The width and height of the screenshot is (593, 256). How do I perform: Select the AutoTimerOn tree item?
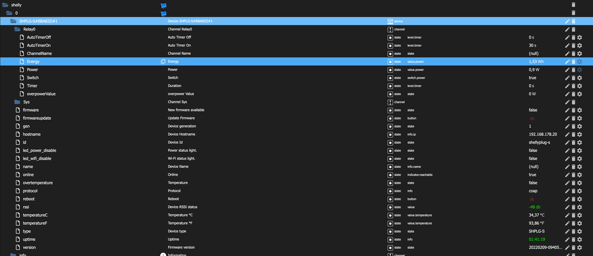39,45
